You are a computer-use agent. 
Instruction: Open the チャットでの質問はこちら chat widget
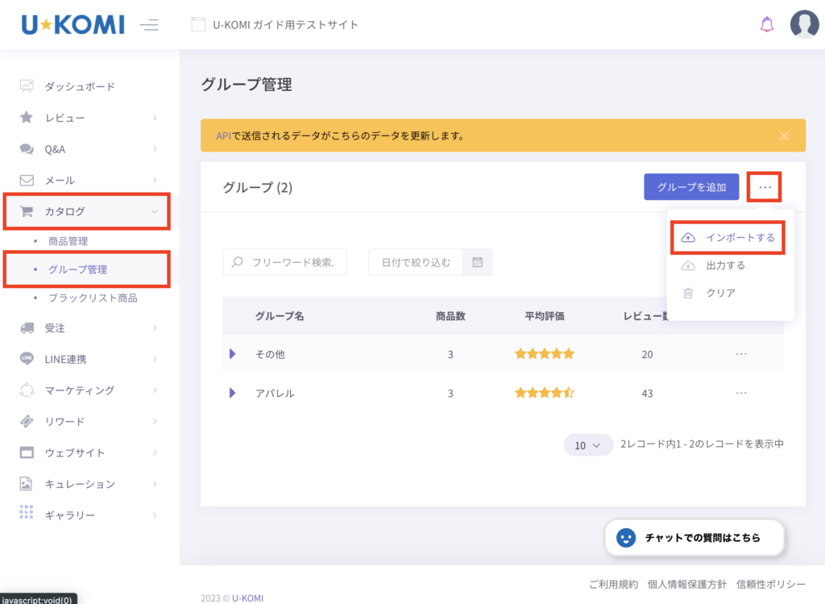click(694, 537)
